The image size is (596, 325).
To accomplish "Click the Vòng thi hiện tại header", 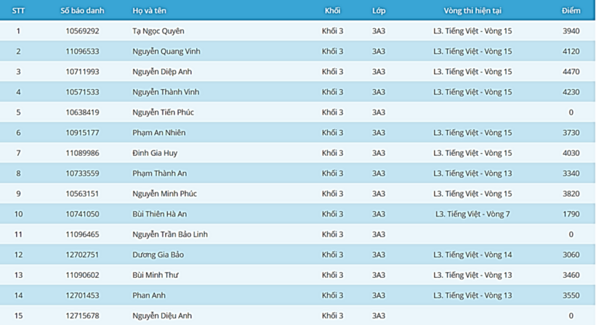I will [x=472, y=11].
